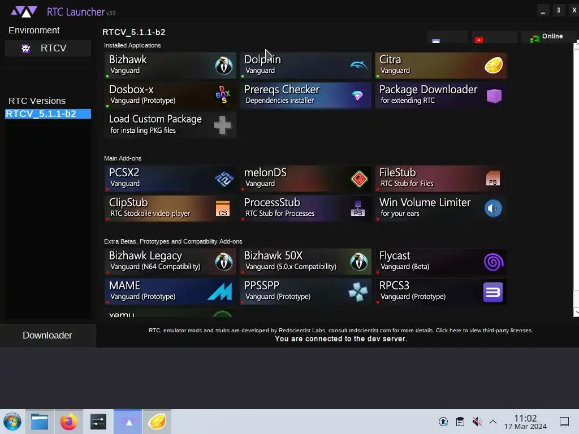
Task: Click the RPCS3 purple icon
Action: (x=493, y=292)
